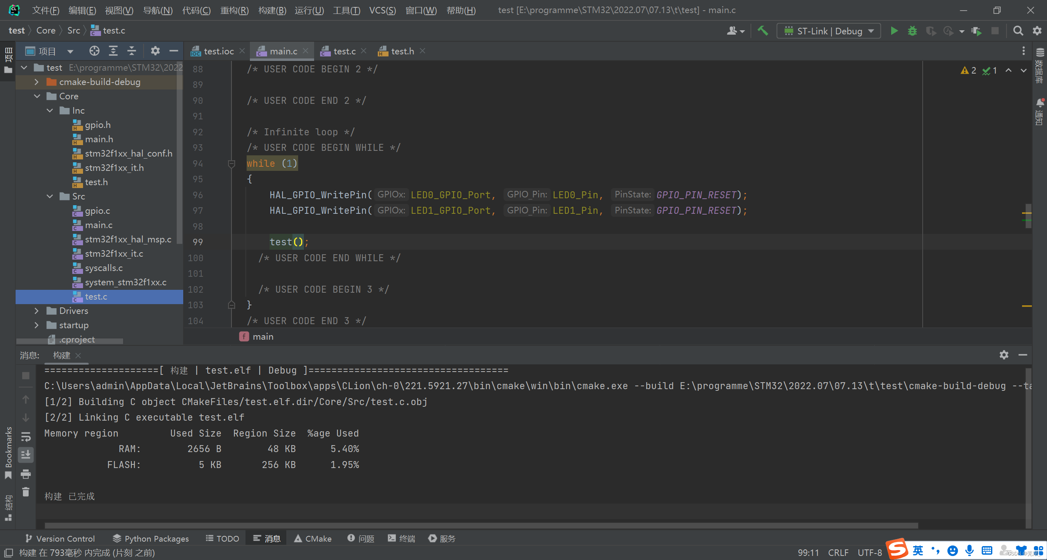1047x560 pixels.
Task: Click the build output horizontal scrollbar
Action: 481,526
